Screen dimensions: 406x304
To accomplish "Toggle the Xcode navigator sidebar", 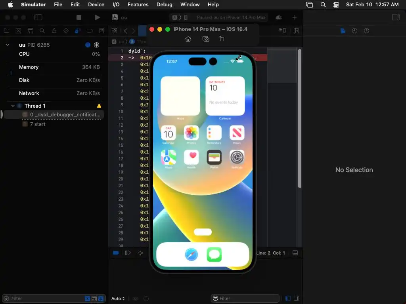I will point(38,17).
